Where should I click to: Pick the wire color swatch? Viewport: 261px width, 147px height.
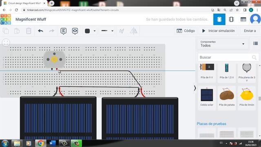tap(87, 31)
